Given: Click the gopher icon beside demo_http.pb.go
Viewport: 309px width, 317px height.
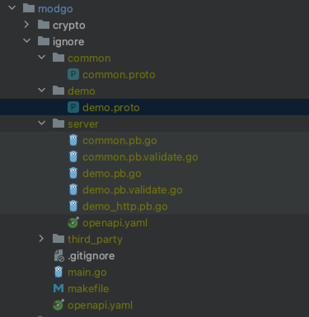Looking at the screenshot, I should pyautogui.click(x=73, y=206).
